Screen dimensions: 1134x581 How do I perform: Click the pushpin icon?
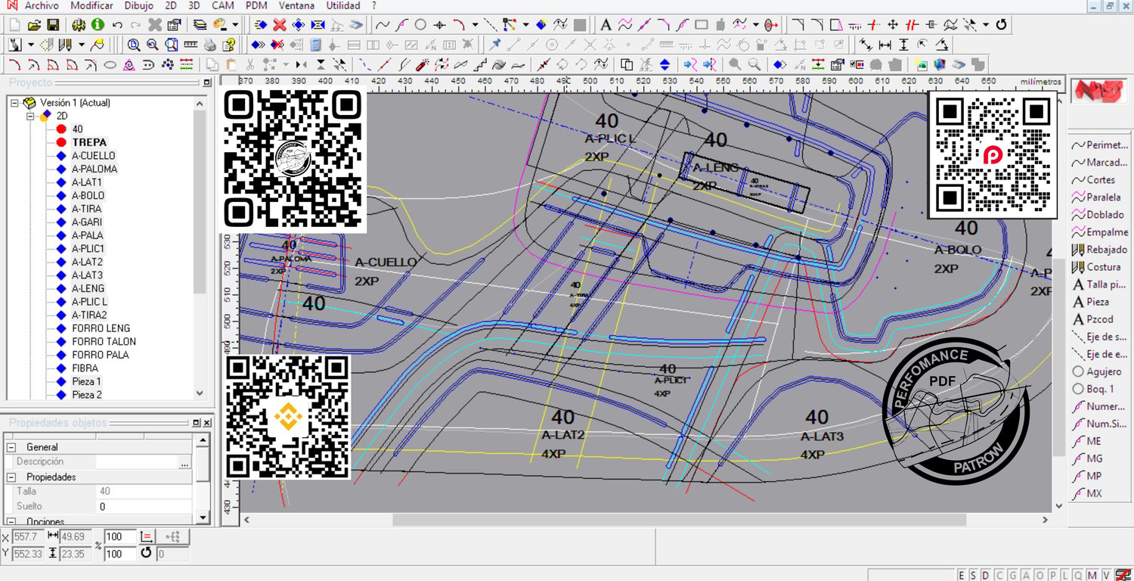pyautogui.click(x=495, y=45)
